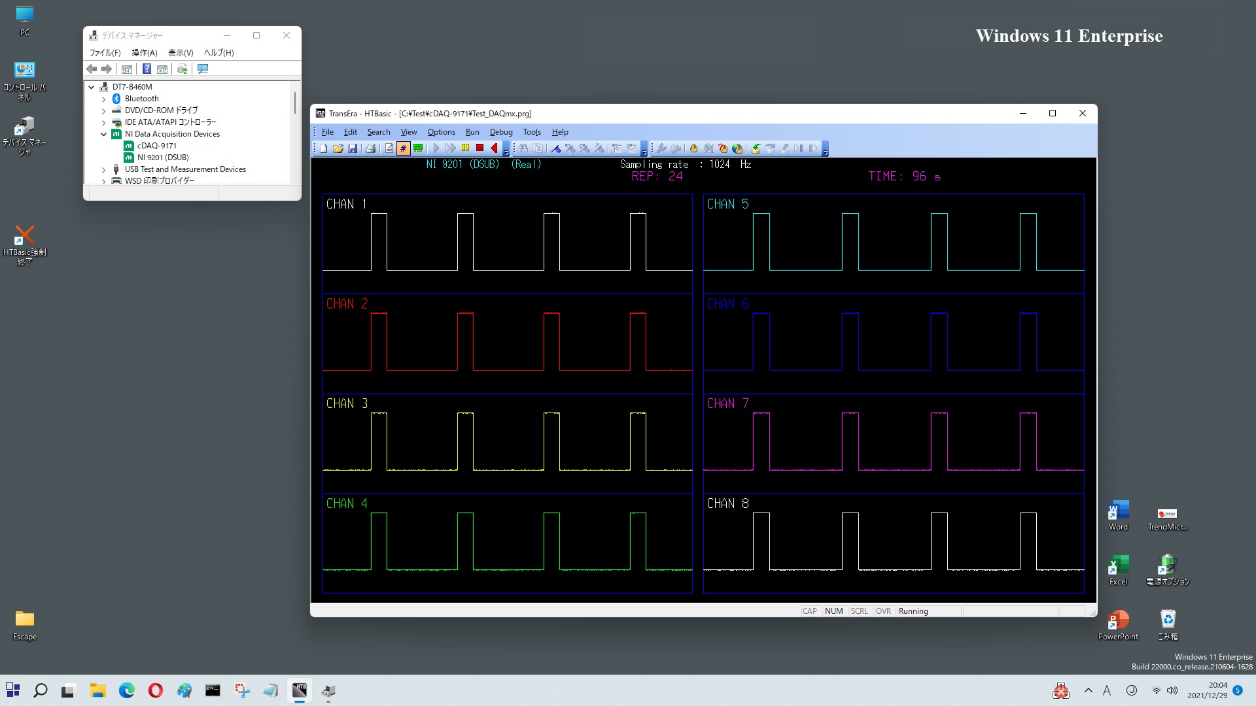Open Opera browser from taskbar

pos(155,690)
